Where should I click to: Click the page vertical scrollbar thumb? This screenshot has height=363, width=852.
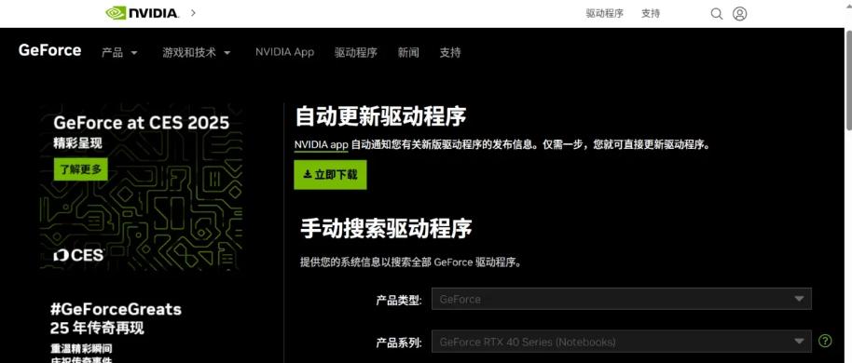[848, 79]
